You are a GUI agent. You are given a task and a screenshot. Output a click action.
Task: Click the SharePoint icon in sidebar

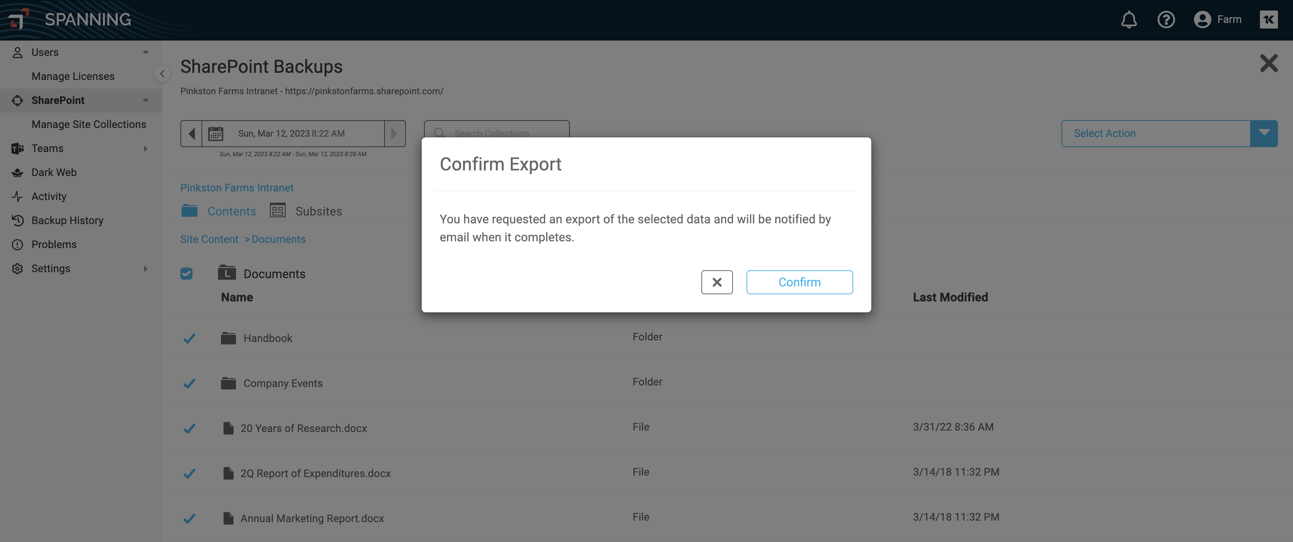18,100
